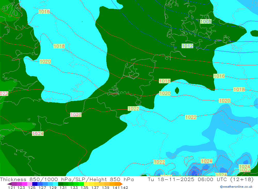Viewport: 258px width, 189px height.
Task: Select the 1016 label at right edge
Action: 219,76
